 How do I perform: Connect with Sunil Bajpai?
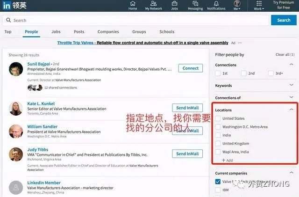click(x=191, y=68)
